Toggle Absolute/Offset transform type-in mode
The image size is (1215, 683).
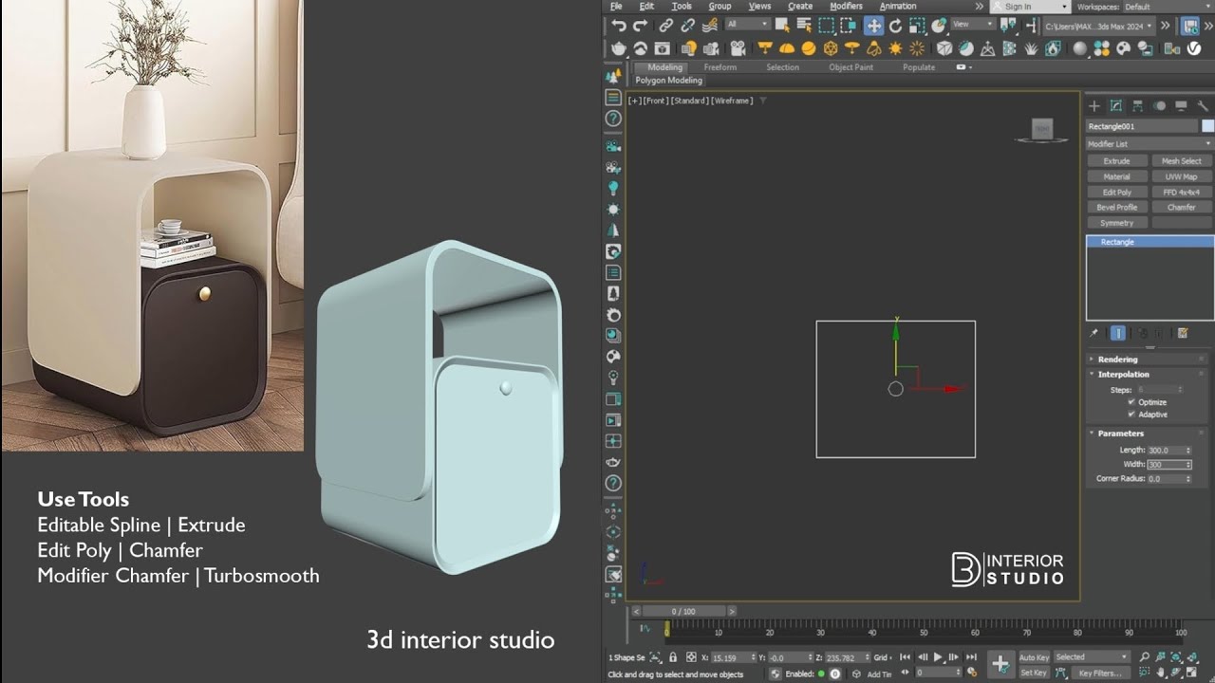click(691, 656)
